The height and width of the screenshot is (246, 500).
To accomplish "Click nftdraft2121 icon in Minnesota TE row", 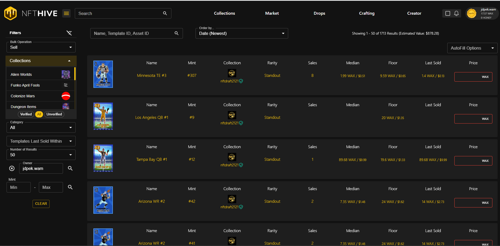I will tap(232, 73).
